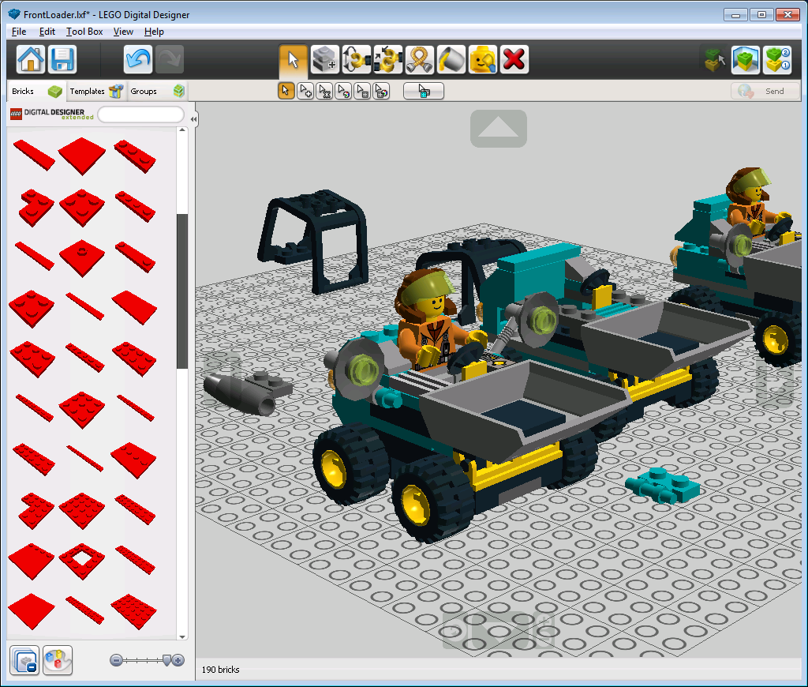Viewport: 808px width, 687px height.
Task: Activate the Selection tool in the main toolbar
Action: pos(294,59)
